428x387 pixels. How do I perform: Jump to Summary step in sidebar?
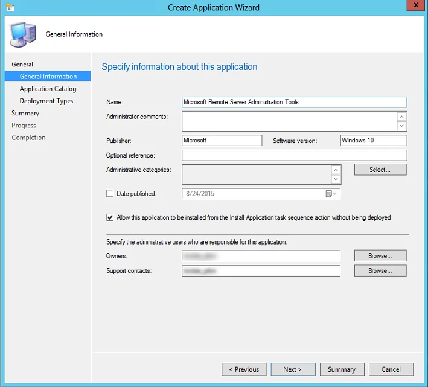[25, 113]
